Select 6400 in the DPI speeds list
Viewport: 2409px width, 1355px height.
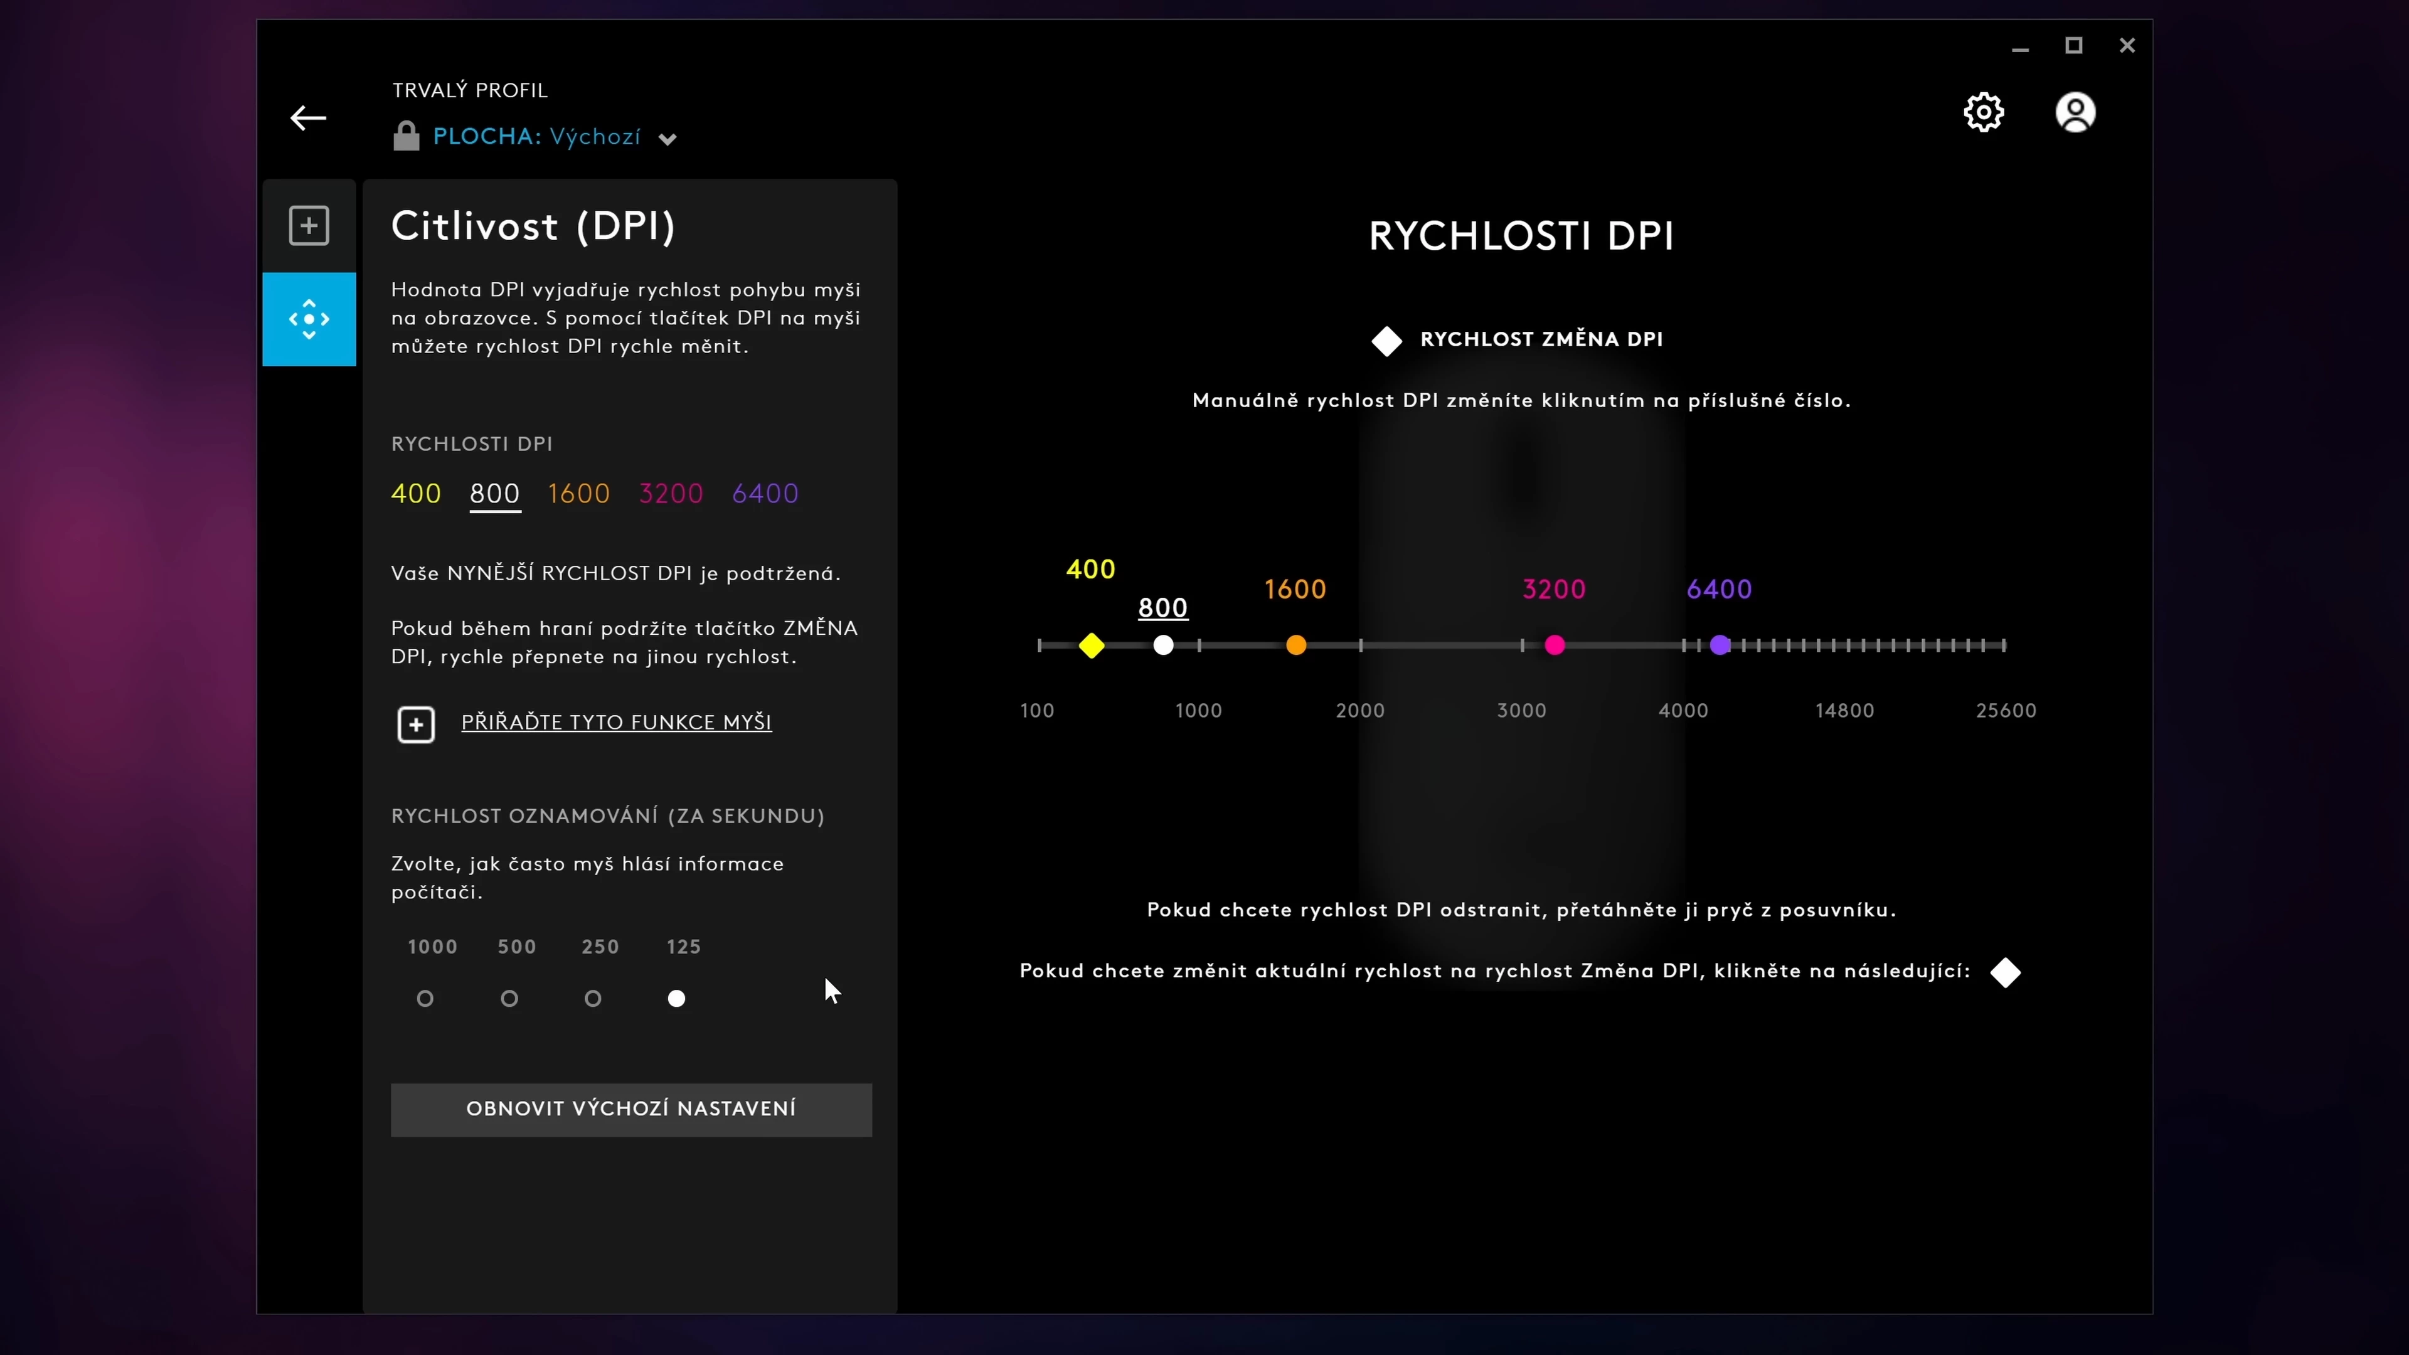(x=765, y=494)
